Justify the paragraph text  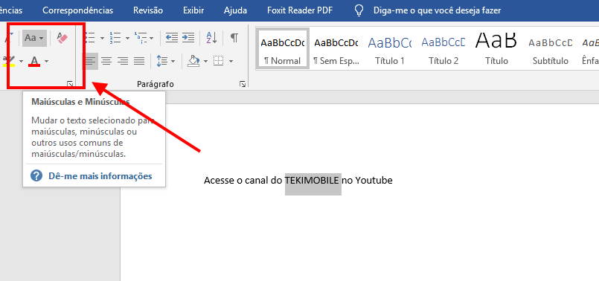[x=139, y=61]
